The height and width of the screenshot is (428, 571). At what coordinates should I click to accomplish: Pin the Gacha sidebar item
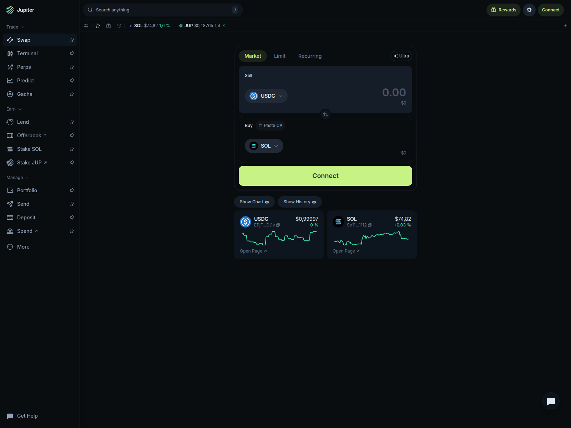pos(72,94)
